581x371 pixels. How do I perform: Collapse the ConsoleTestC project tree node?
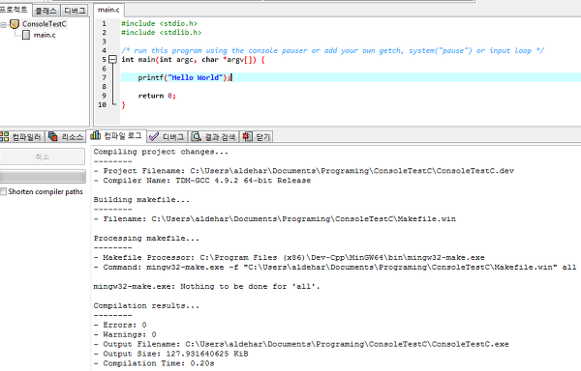coord(3,25)
